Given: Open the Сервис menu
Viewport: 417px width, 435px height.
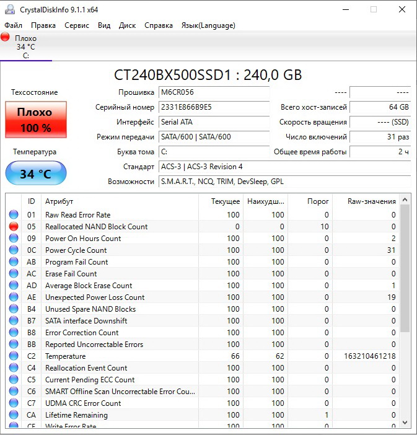Looking at the screenshot, I should tap(77, 25).
